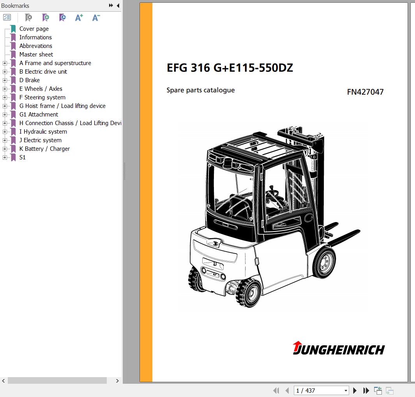415x397 pixels.
Task: Expand the I Hydraulic system bookmark
Action: 5,132
